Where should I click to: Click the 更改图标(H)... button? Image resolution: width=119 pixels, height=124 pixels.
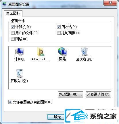(71, 94)
